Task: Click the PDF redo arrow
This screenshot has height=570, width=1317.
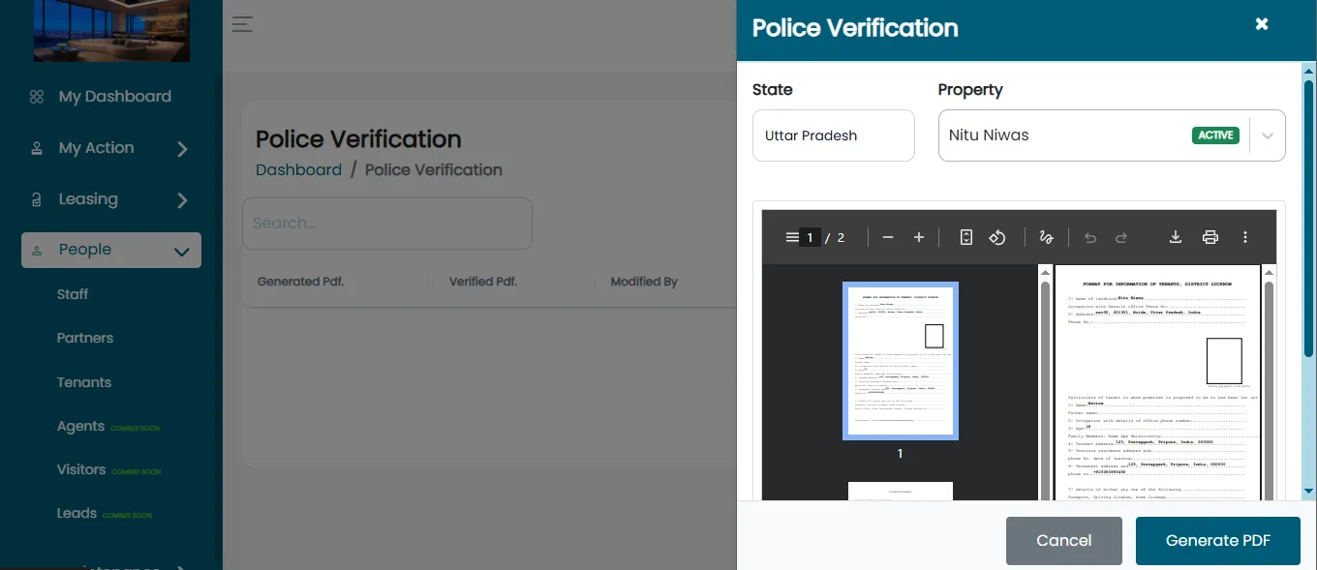Action: pyautogui.click(x=1121, y=237)
